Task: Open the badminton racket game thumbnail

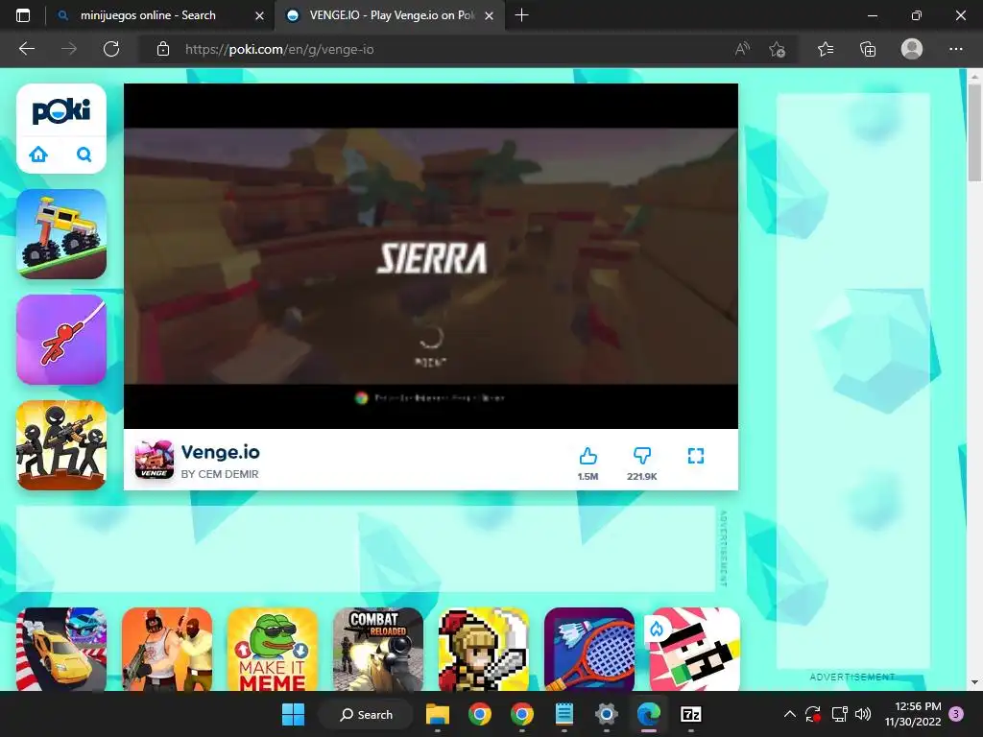Action: click(589, 650)
